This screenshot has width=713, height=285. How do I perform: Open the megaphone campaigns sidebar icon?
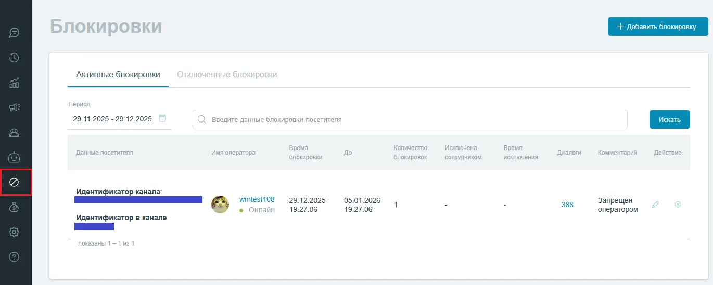click(x=15, y=107)
